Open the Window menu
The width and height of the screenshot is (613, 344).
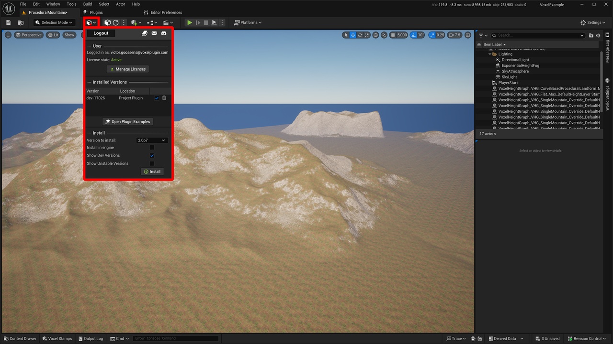click(53, 4)
